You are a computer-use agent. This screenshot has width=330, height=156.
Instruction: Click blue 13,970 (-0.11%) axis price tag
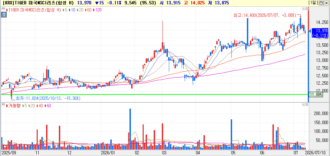pyautogui.click(x=320, y=33)
